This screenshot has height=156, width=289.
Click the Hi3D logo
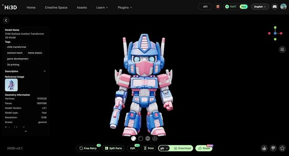pos(10,7)
